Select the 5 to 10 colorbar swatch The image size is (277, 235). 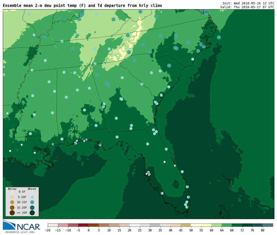click(x=104, y=225)
